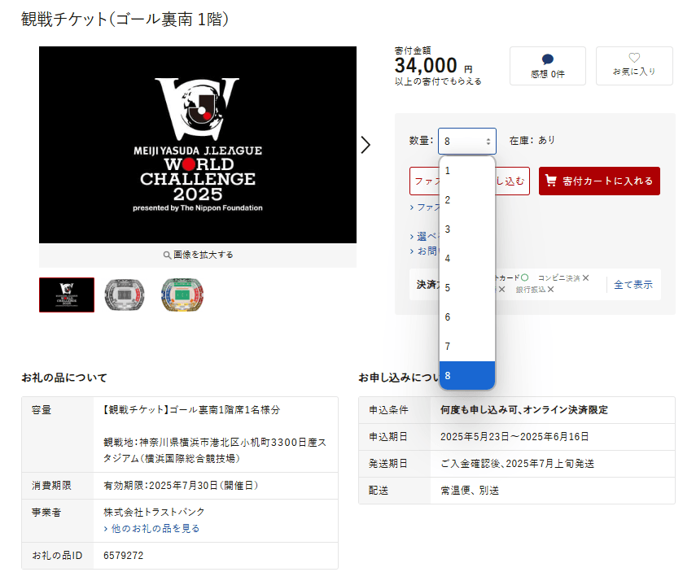
Task: Select the gray stadium map thumbnail
Action: (x=125, y=295)
